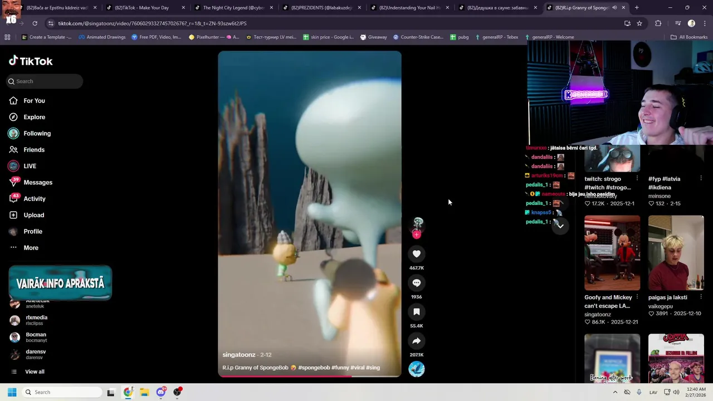Open the bookmarks apps grid icon
Image resolution: width=713 pixels, height=401 pixels.
(7, 37)
